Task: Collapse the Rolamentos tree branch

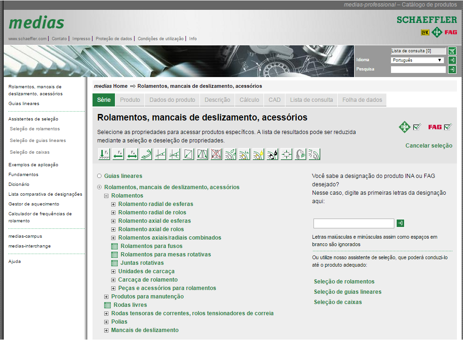Action: coord(107,196)
